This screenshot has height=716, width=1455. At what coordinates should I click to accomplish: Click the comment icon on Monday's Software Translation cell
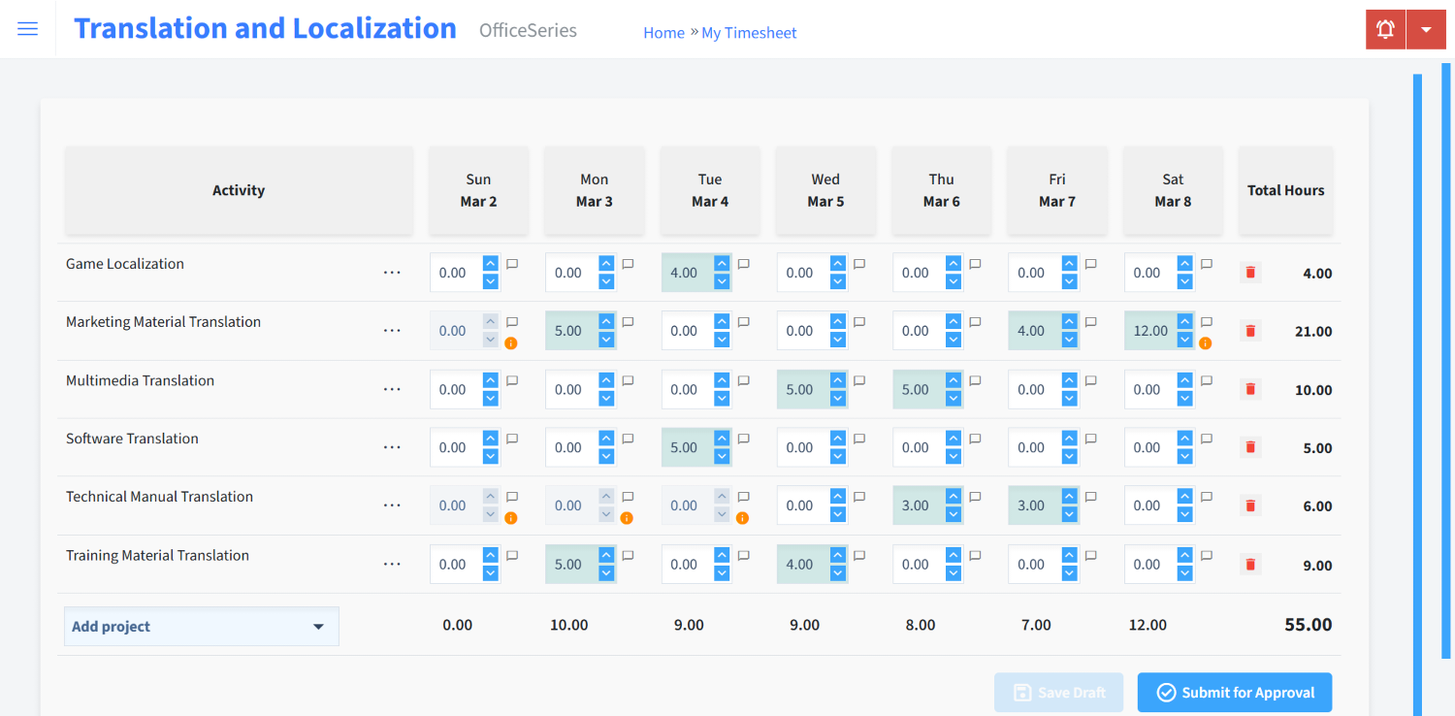click(628, 439)
